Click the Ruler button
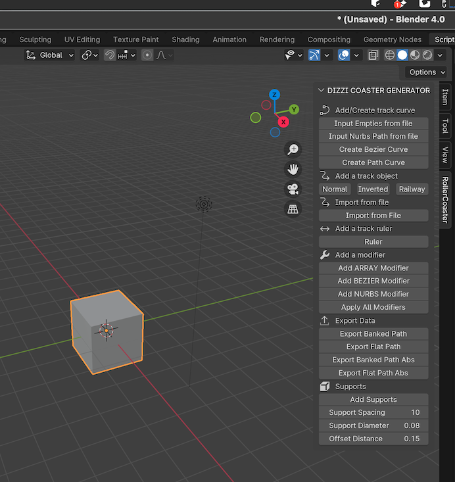The height and width of the screenshot is (482, 455). click(373, 242)
